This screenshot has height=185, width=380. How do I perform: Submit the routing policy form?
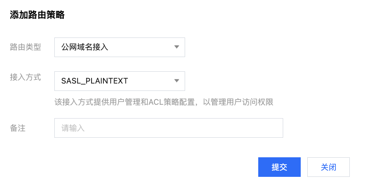coord(279,167)
